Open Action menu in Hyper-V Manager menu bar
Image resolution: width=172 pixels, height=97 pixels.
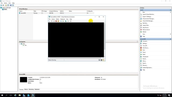coord(5,3)
